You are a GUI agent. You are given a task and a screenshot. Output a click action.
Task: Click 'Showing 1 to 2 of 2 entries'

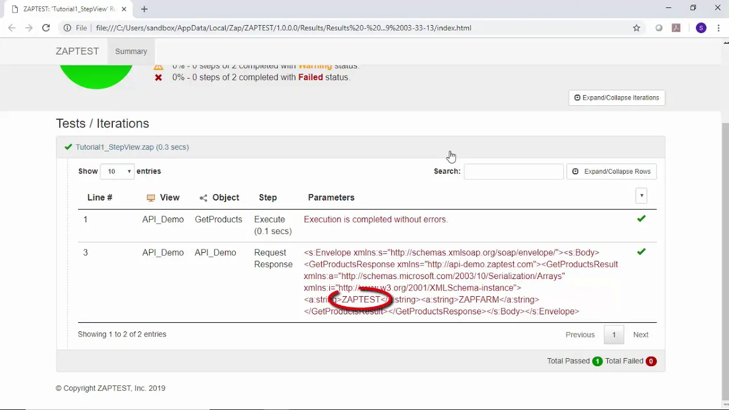122,334
